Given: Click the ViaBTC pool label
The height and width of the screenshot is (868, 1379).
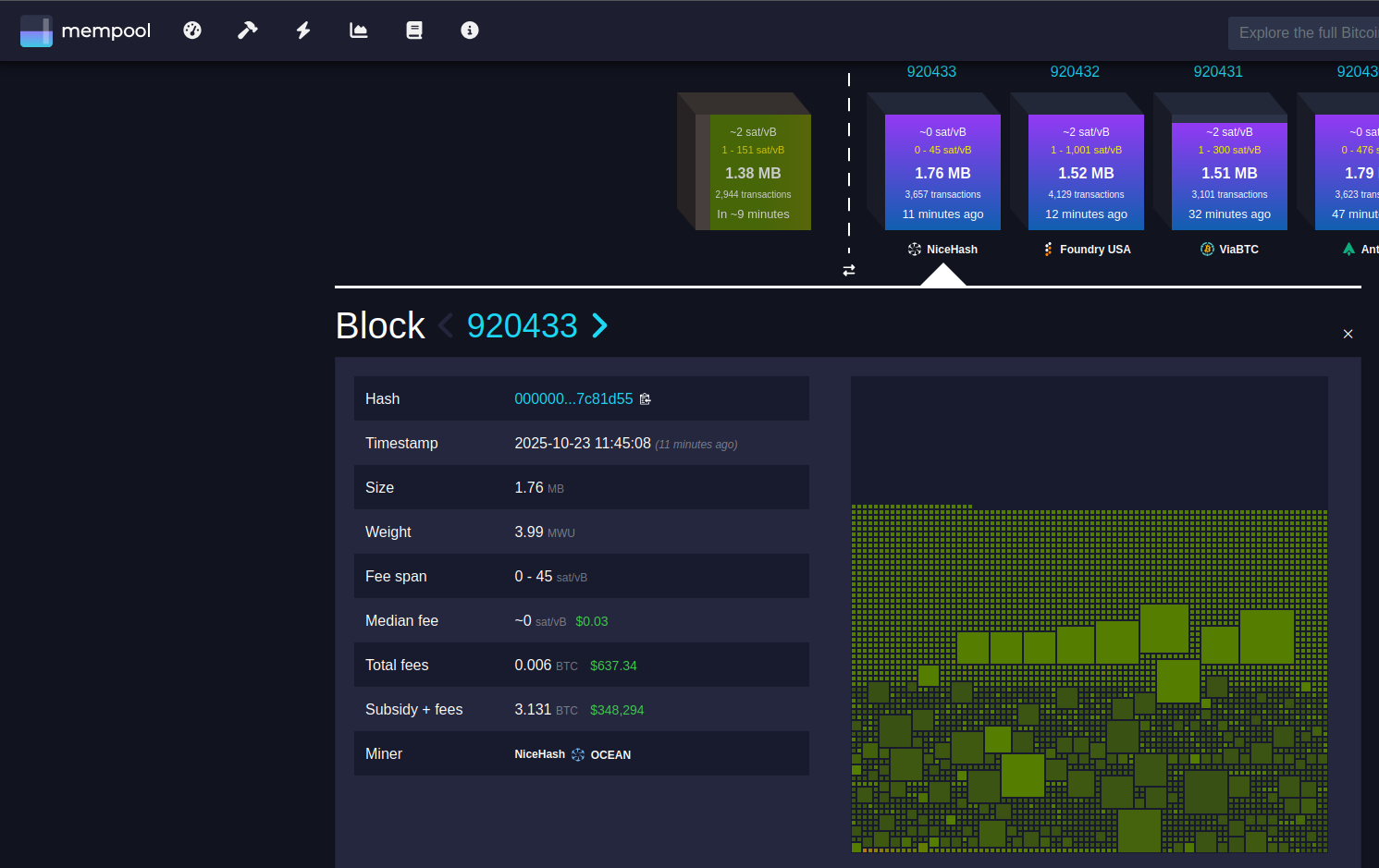Looking at the screenshot, I should point(1229,250).
